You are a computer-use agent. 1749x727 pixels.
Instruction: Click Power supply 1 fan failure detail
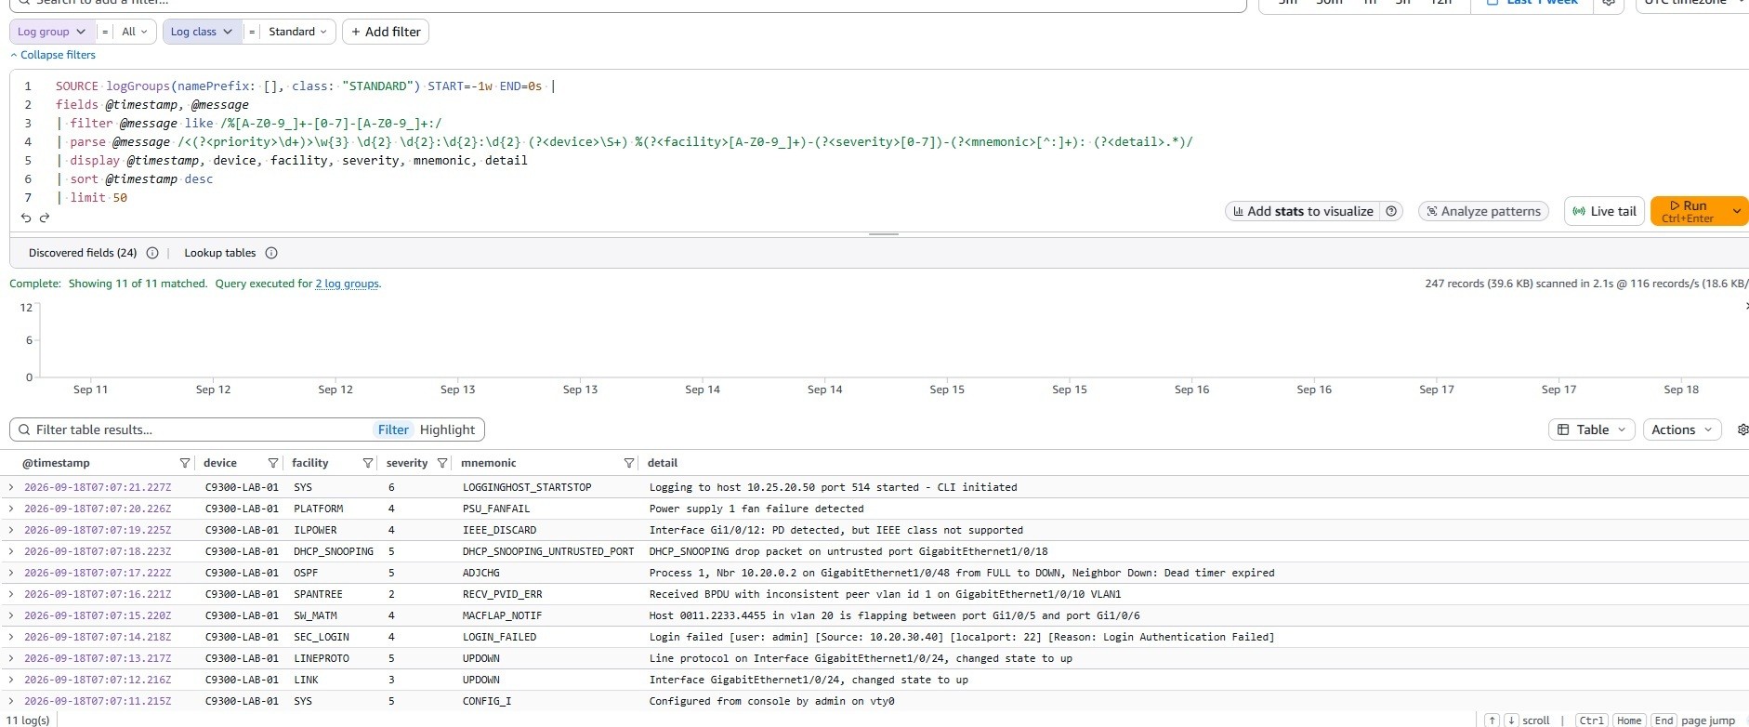coord(756,509)
